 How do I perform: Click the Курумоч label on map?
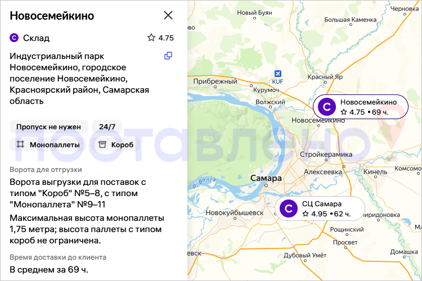click(x=266, y=90)
